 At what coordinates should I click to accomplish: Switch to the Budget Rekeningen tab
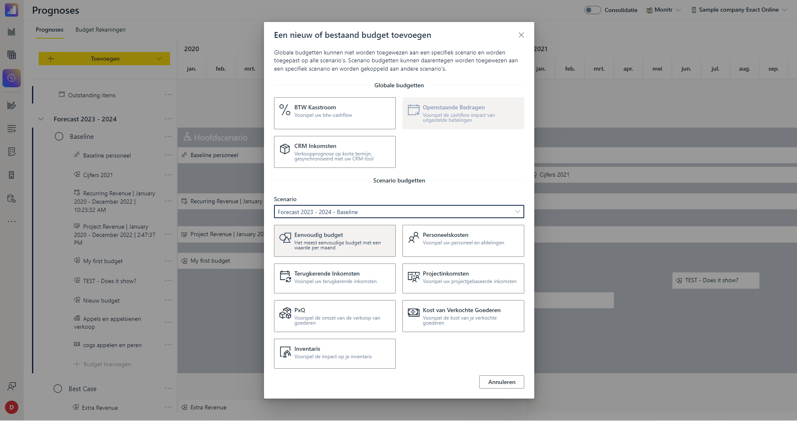[100, 30]
